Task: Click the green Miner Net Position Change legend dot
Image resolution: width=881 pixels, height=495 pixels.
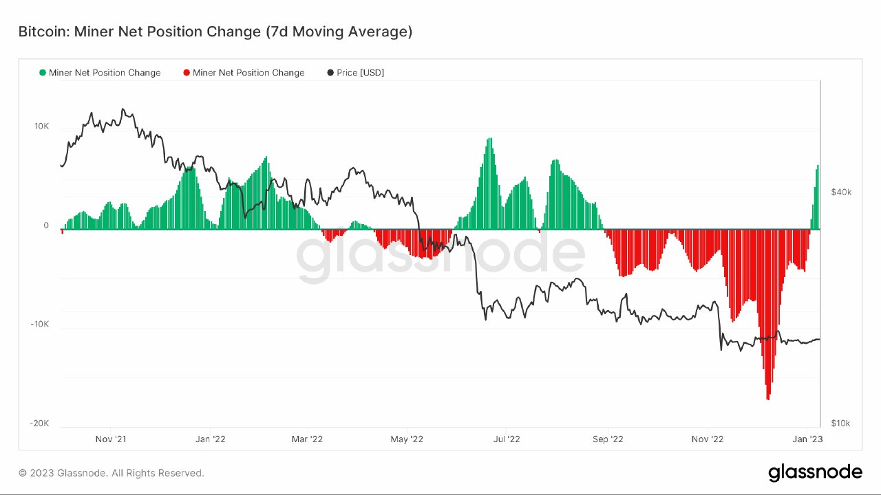Action: [x=43, y=73]
